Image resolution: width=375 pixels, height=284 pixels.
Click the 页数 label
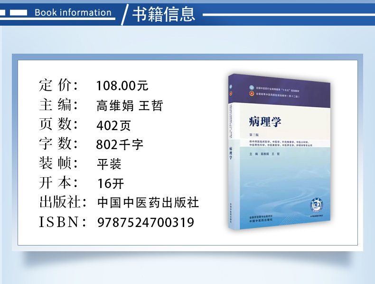(x=58, y=124)
